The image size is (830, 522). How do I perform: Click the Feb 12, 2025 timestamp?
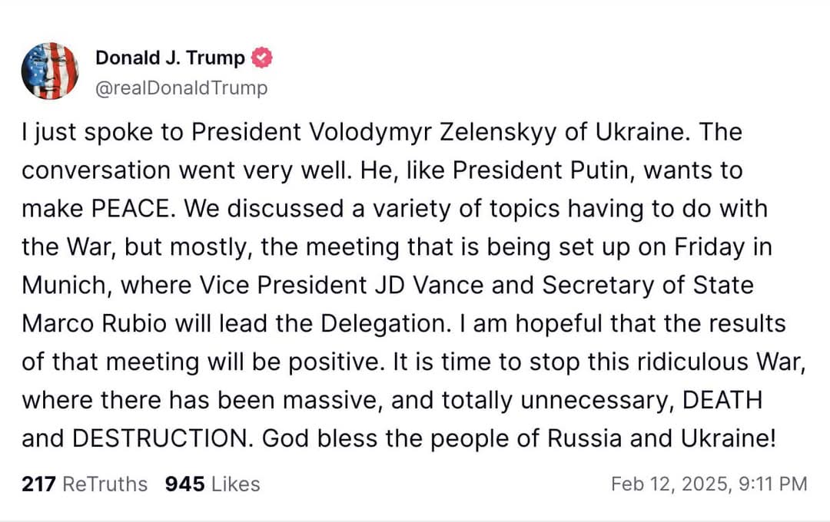(709, 484)
